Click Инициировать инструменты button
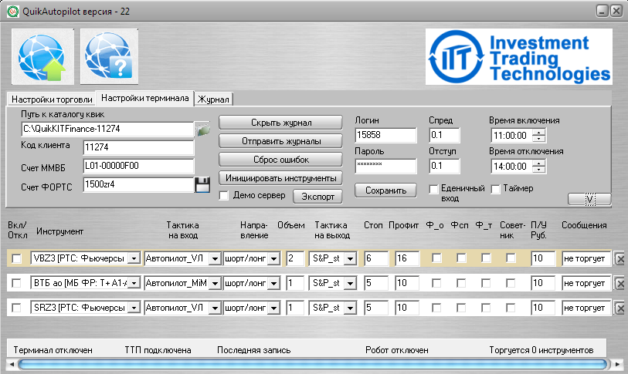 point(280,177)
